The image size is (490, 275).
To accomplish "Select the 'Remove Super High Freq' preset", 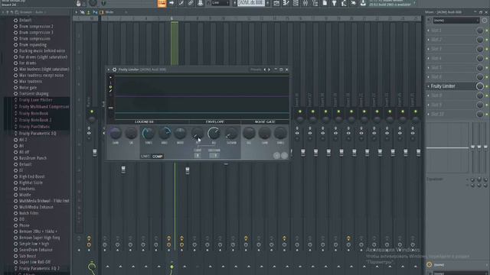I will click(39, 238).
